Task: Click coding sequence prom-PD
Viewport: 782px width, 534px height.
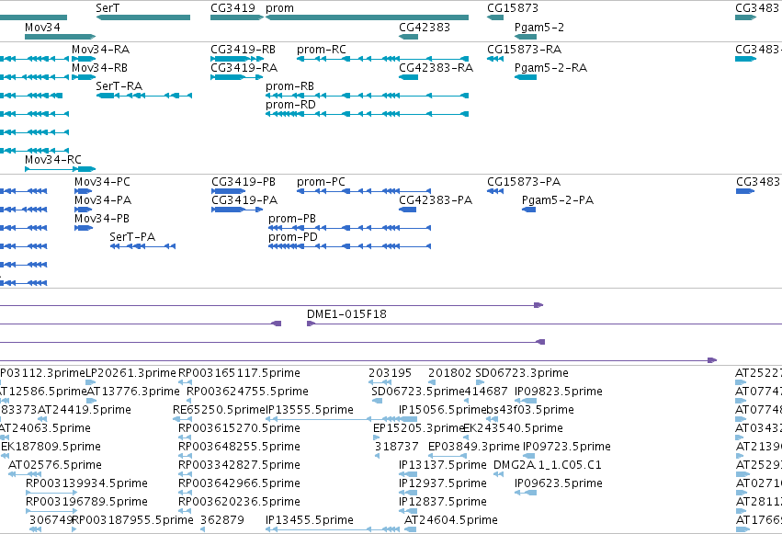Action: click(x=349, y=246)
